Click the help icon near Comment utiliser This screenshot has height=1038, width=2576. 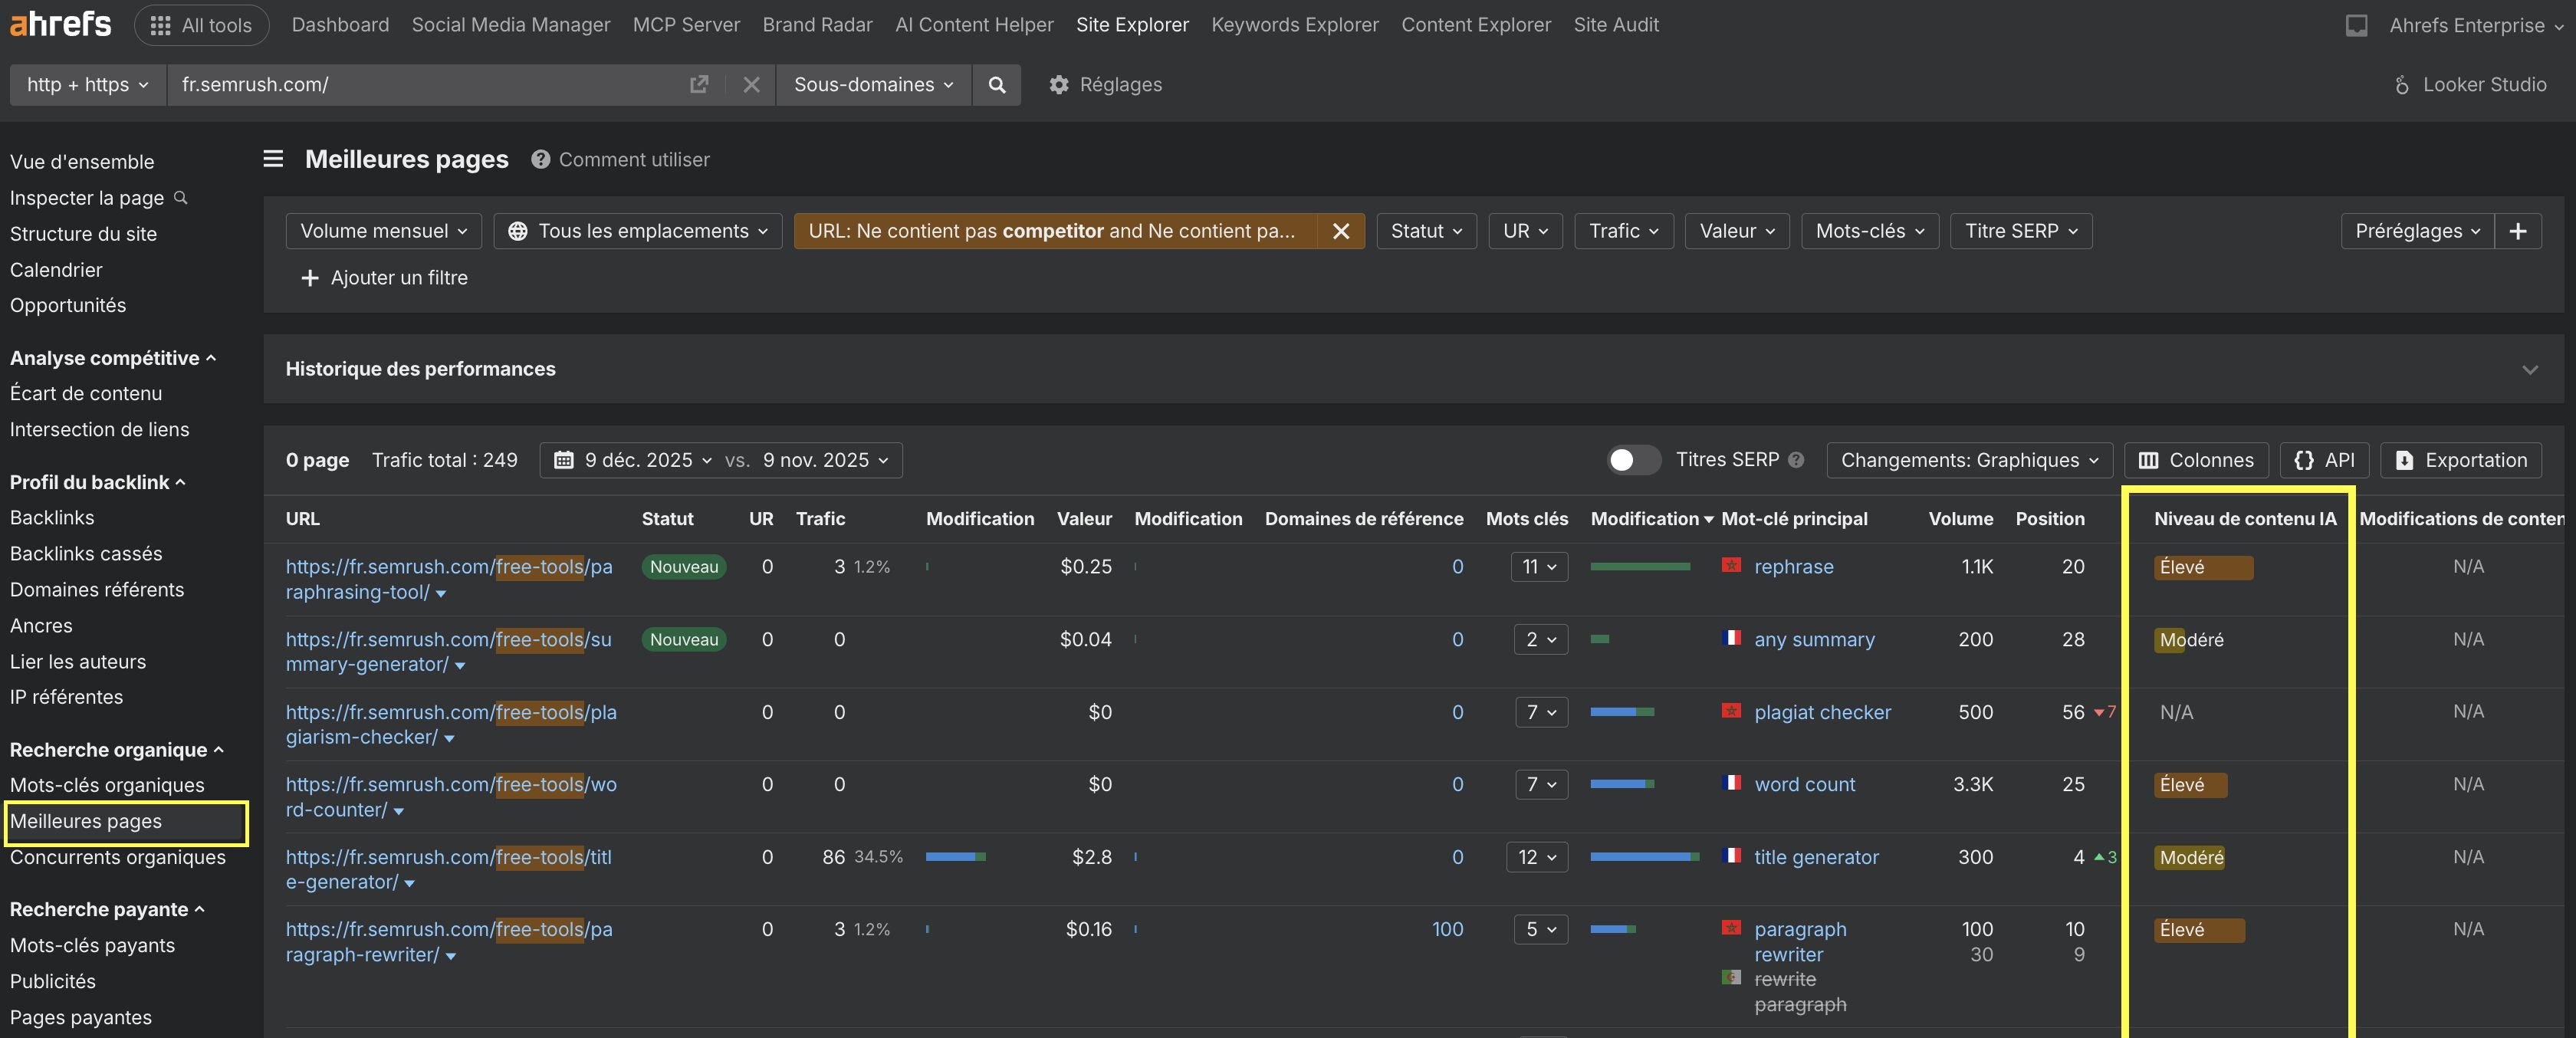click(x=540, y=160)
